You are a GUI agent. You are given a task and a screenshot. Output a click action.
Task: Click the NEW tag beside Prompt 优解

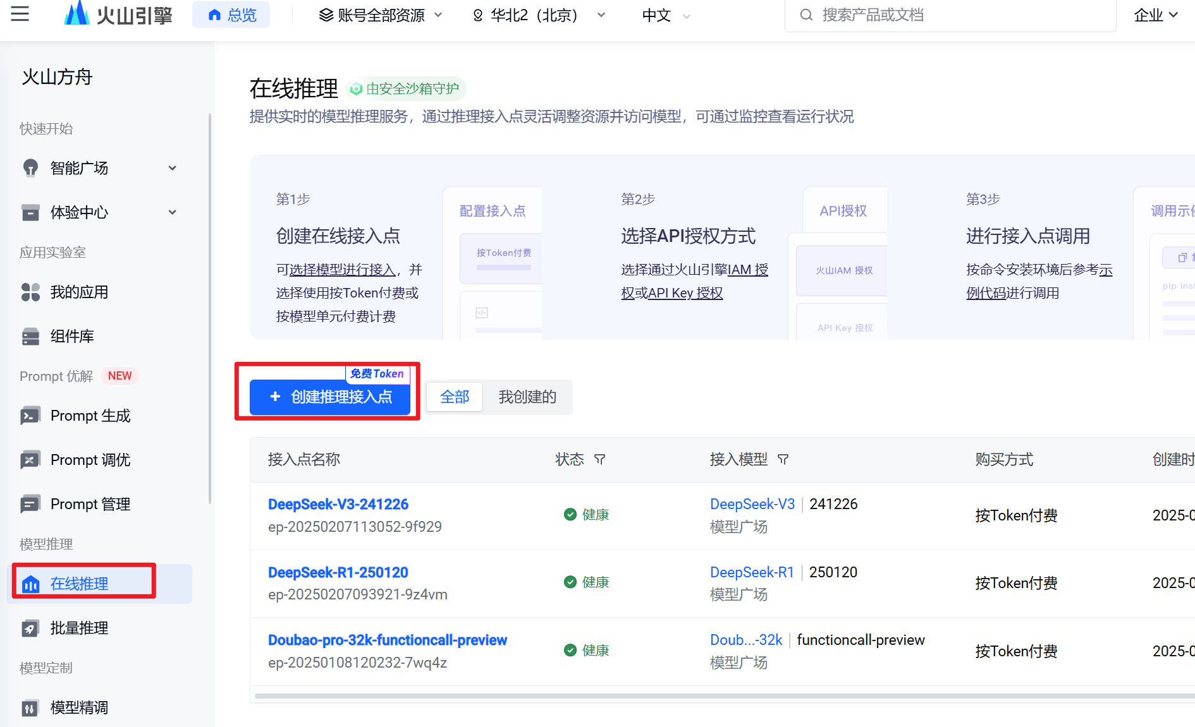[x=120, y=376]
